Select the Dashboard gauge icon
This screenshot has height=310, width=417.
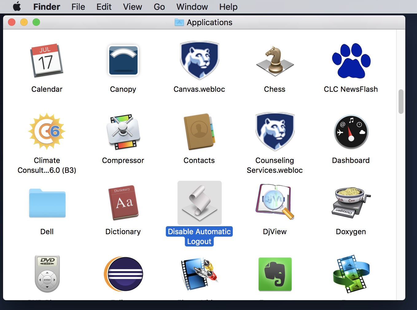pos(351,132)
